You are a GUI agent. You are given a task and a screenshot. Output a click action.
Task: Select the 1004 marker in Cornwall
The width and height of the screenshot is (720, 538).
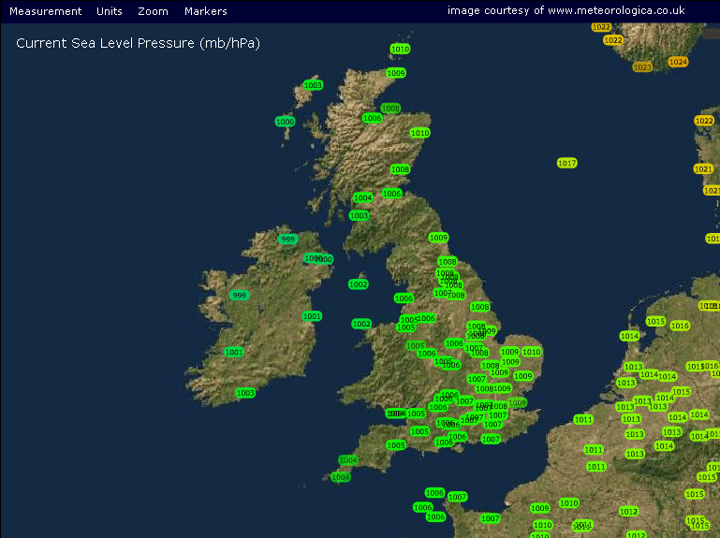[348, 460]
